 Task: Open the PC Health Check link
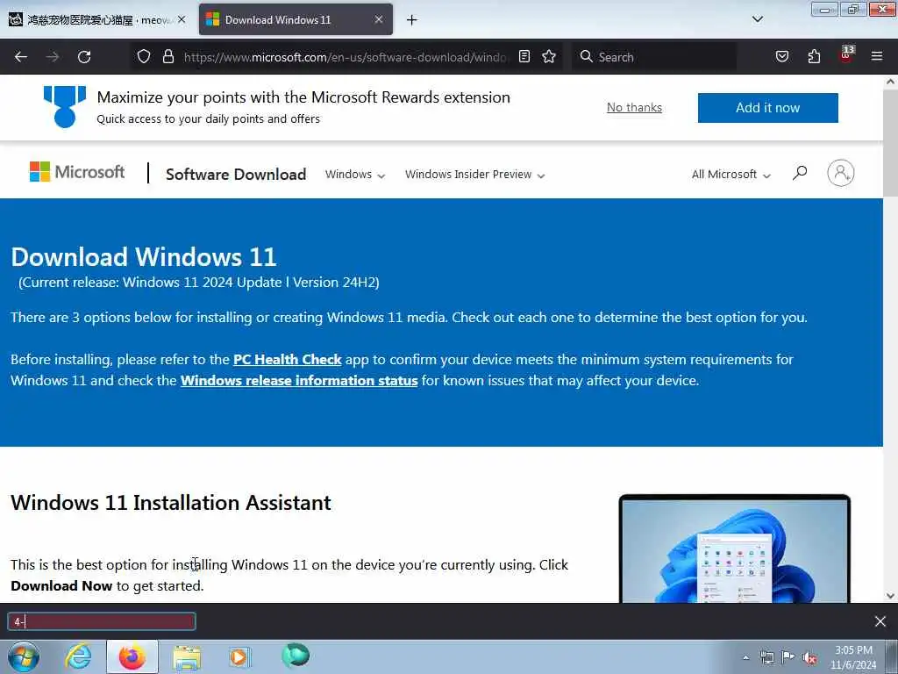point(288,359)
